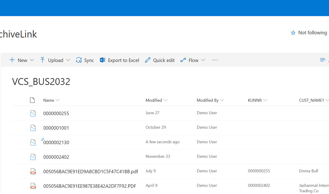
Task: Open the Modified By column menu
Action: pyautogui.click(x=210, y=100)
